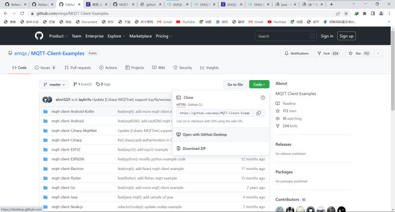This screenshot has height=212, width=395.
Task: Open the side panel icon
Action: [373, 14]
